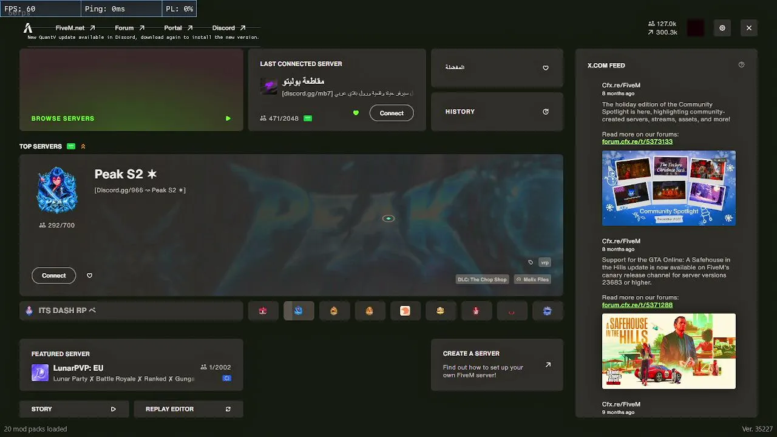Open the forum.cfx.re/t/5371288 link

click(637, 305)
